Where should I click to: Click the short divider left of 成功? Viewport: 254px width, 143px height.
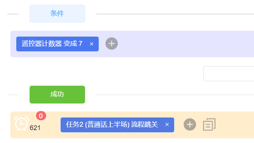tap(13, 95)
